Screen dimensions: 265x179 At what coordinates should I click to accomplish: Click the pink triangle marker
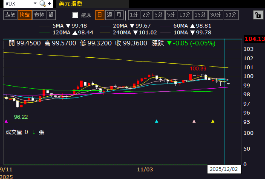click(x=194, y=121)
